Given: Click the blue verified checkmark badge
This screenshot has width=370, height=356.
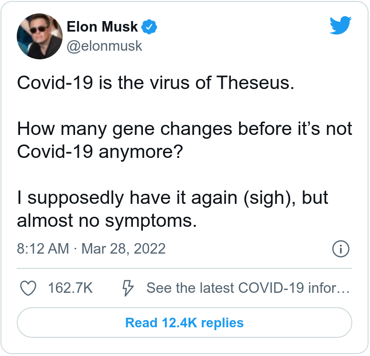Looking at the screenshot, I should (151, 27).
